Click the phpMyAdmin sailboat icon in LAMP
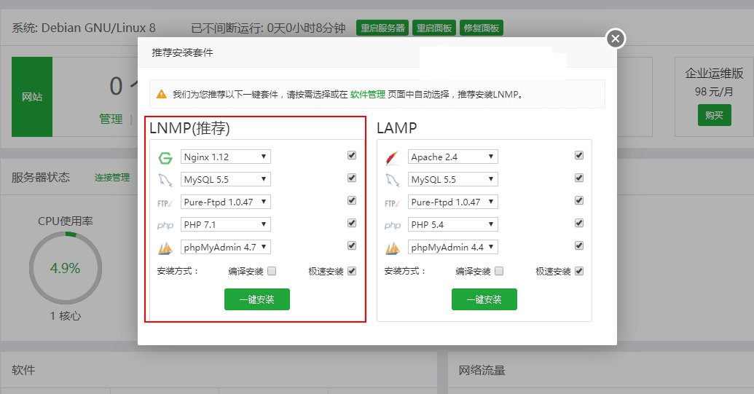The width and height of the screenshot is (754, 394). pyautogui.click(x=392, y=248)
